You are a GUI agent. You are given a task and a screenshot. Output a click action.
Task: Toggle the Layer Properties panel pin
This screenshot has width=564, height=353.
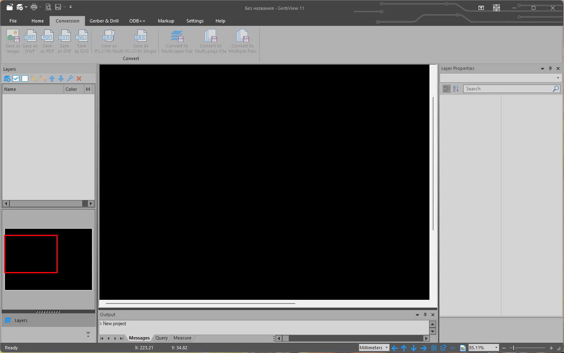coord(550,68)
